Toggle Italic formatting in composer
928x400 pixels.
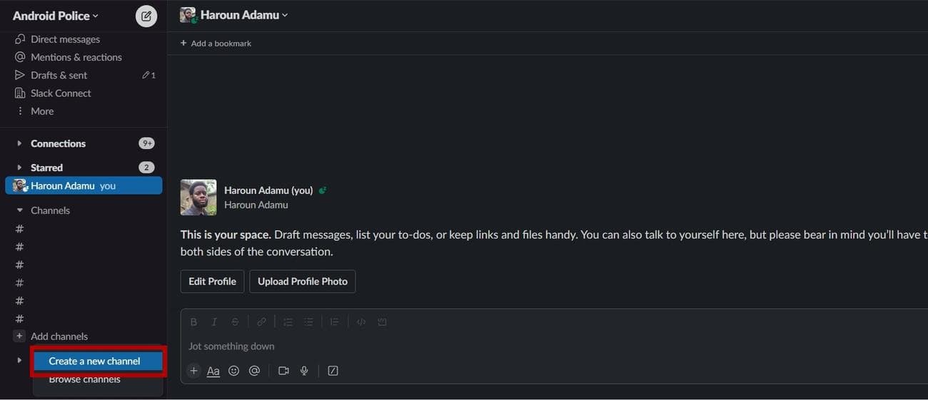point(213,322)
